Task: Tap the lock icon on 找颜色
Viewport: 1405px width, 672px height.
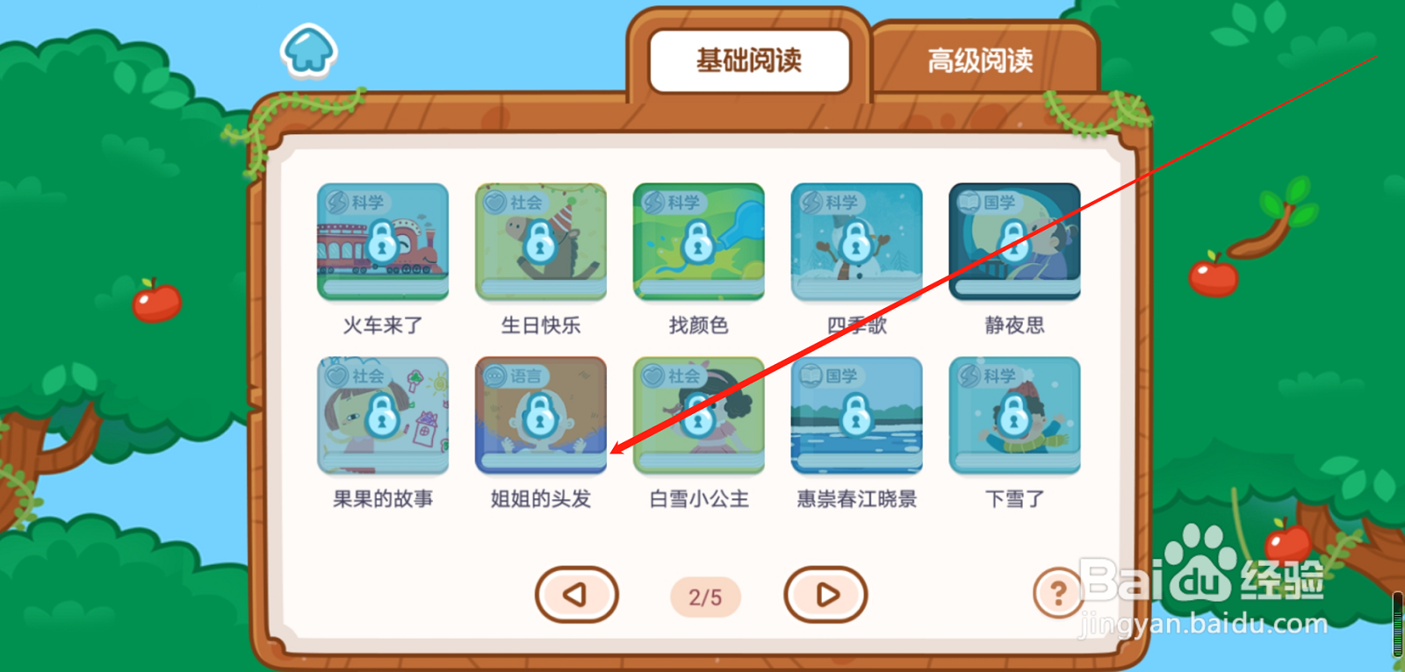Action: coord(698,242)
